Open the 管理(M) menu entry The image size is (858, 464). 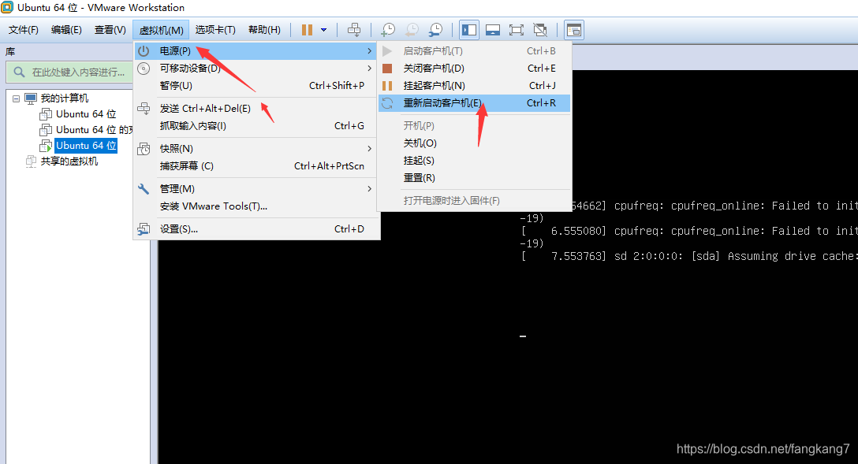256,189
